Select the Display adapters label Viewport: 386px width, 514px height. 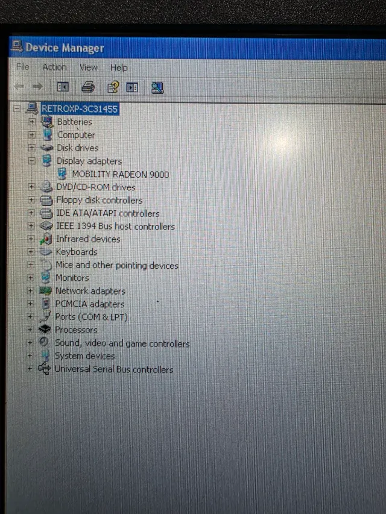(x=89, y=161)
